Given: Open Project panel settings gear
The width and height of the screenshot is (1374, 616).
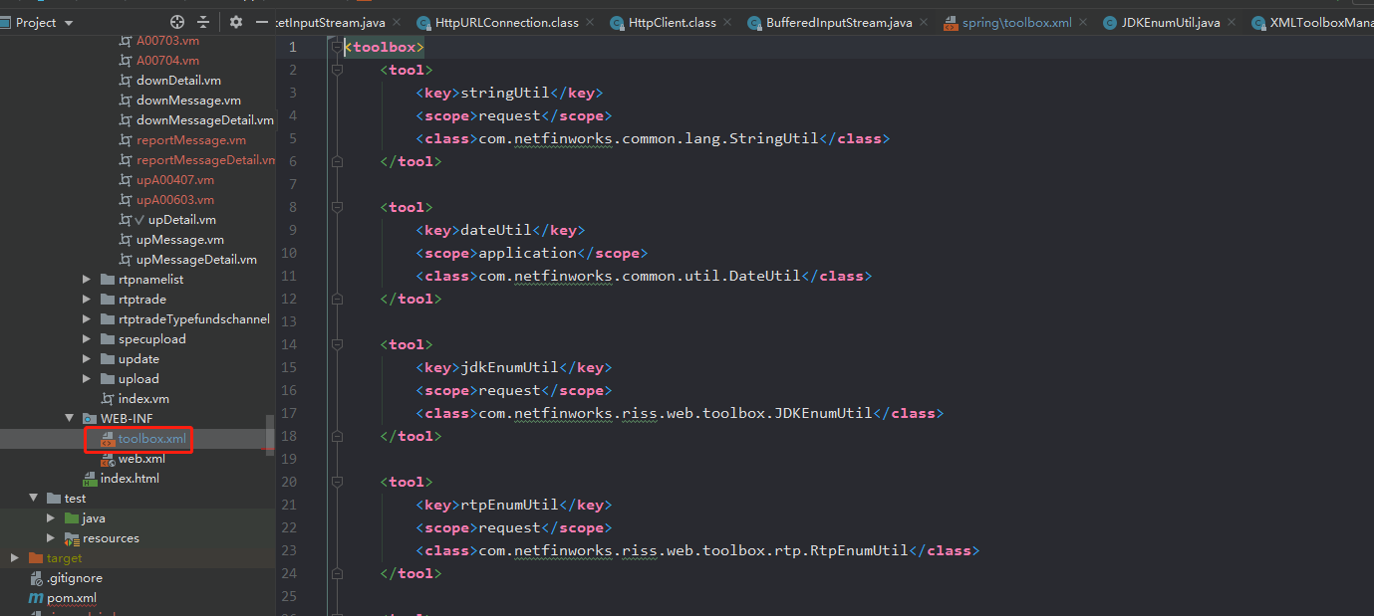Looking at the screenshot, I should (x=236, y=22).
